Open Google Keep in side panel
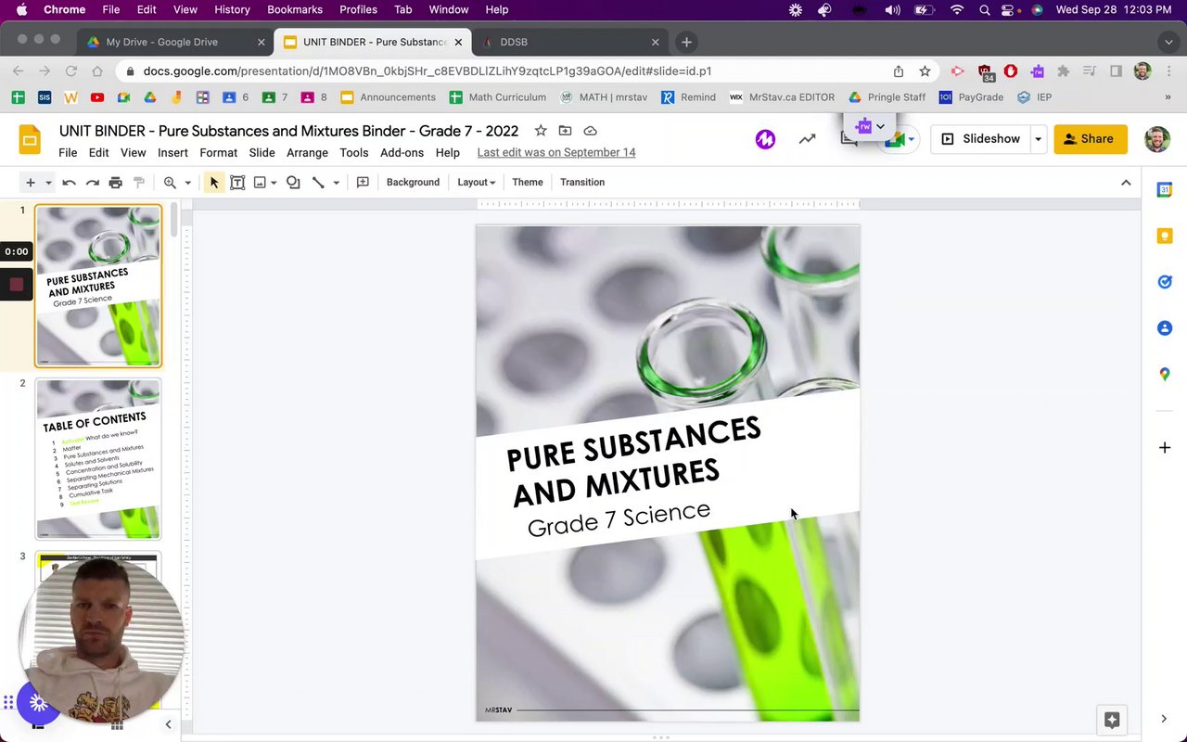Screen dimensions: 1187x742 (1165, 237)
